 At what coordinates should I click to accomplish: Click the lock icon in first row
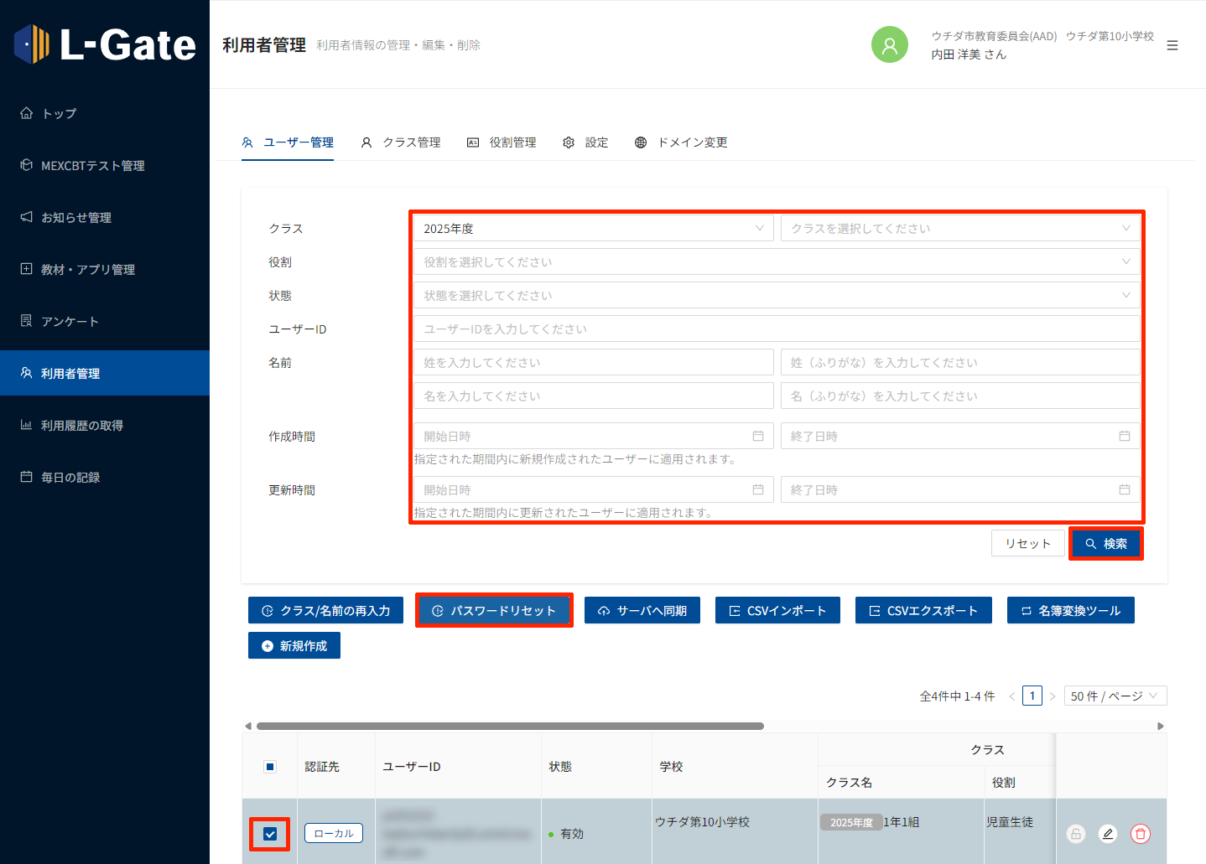[1075, 834]
